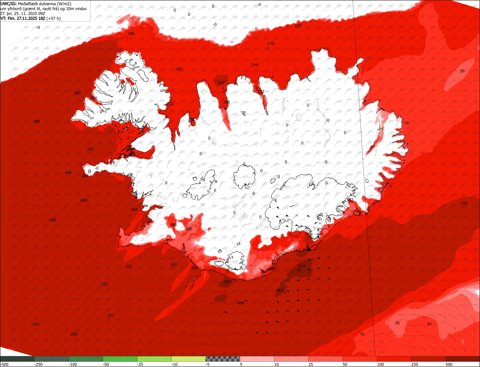480x367 pixels.
Task: Select the bright green -50 to -25 swatch
Action: [x=120, y=358]
